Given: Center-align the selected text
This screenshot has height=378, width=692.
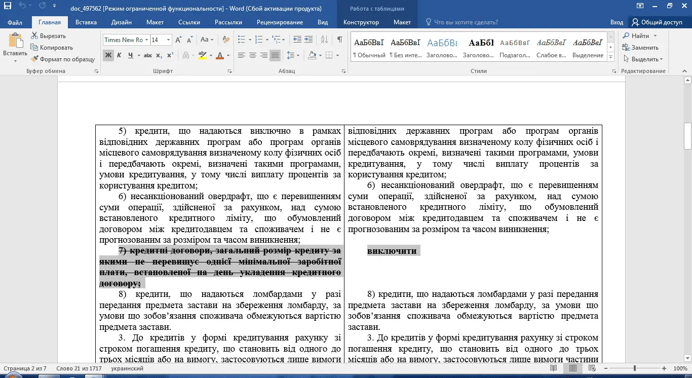Looking at the screenshot, I should tap(253, 55).
